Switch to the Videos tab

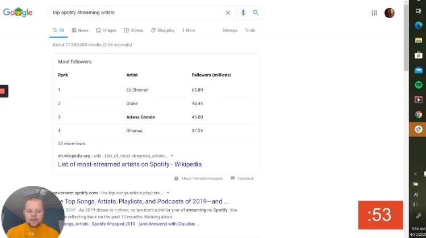133,31
